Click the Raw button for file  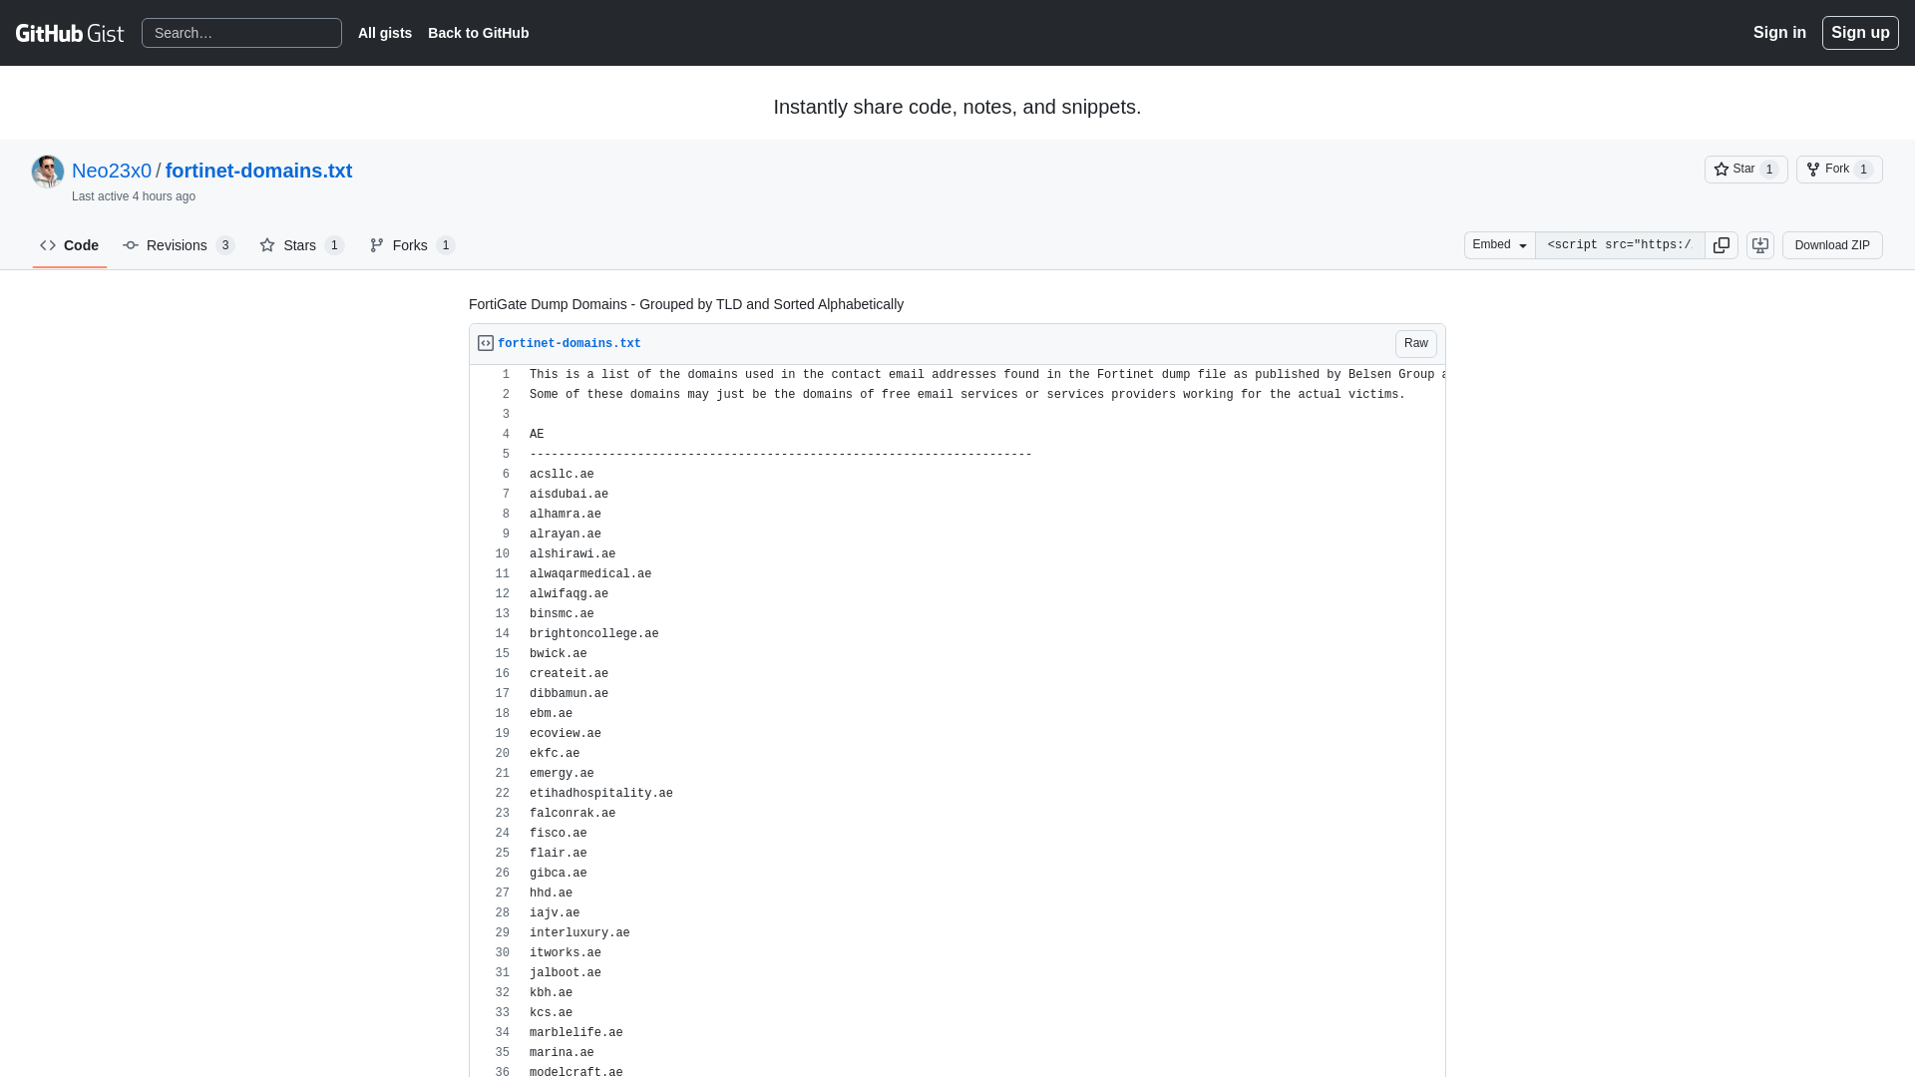(1415, 343)
